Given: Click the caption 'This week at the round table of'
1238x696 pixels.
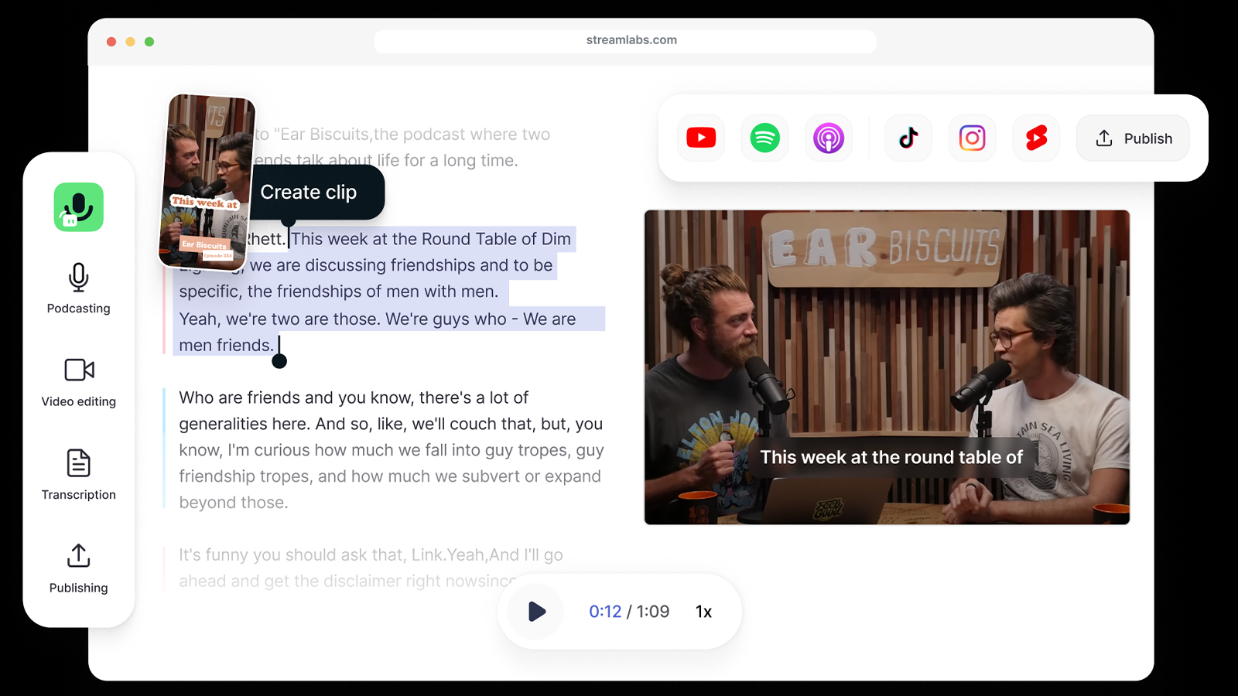Looking at the screenshot, I should [x=891, y=457].
